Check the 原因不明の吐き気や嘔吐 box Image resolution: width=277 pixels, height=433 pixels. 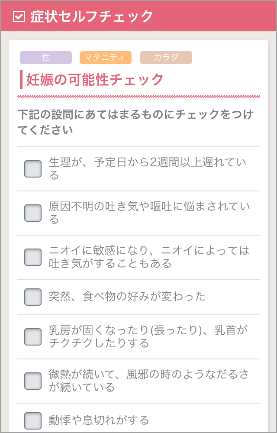pos(33,213)
